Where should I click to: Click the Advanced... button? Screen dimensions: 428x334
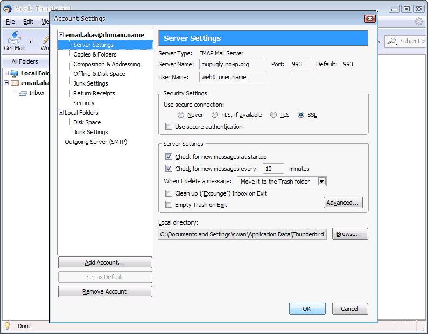pos(343,203)
